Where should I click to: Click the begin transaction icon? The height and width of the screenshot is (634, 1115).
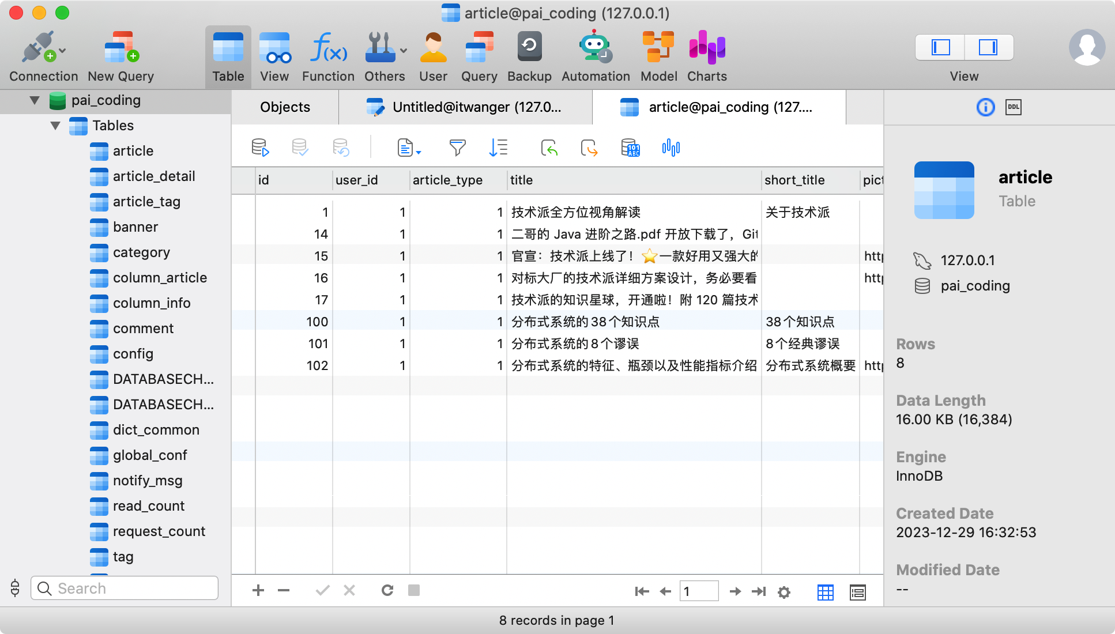click(261, 148)
